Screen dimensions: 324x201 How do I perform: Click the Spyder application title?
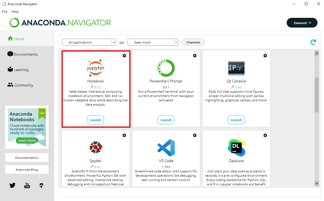[95, 161]
